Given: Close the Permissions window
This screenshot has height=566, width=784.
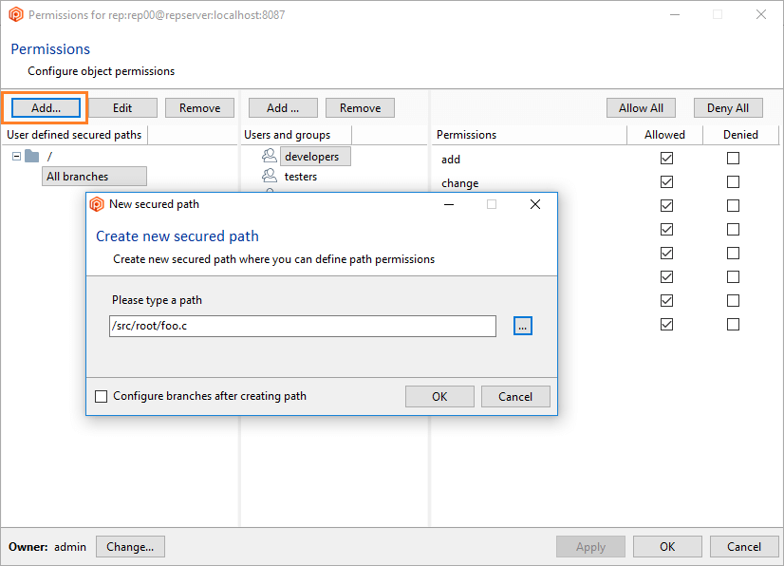Looking at the screenshot, I should [x=761, y=14].
